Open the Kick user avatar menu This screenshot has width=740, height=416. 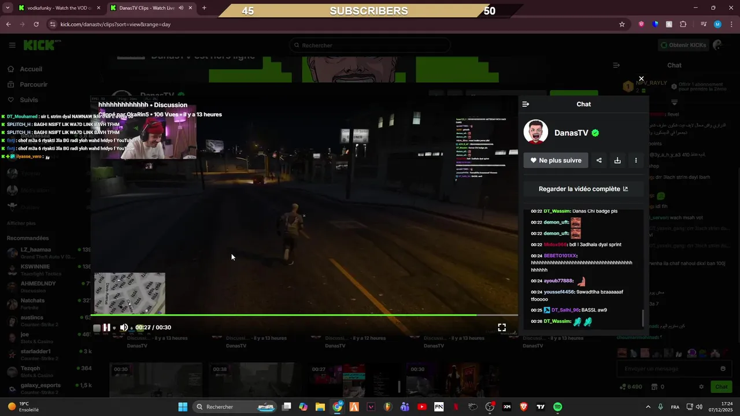click(x=719, y=45)
